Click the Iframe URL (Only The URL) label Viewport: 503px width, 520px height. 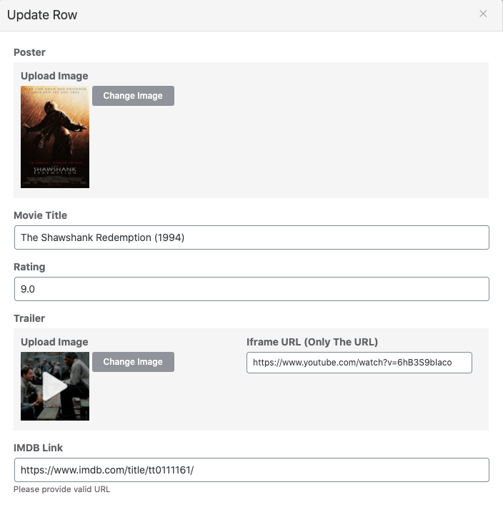tap(312, 342)
